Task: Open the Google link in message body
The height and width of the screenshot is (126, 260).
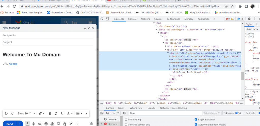Action: pyautogui.click(x=13, y=64)
